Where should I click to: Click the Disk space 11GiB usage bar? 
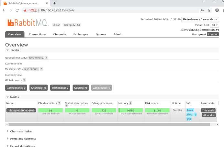(x=157, y=110)
